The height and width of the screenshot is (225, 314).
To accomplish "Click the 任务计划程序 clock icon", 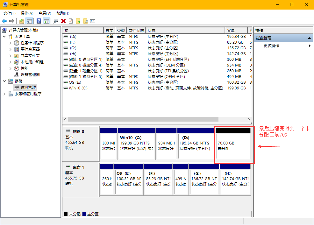I will click(17, 43).
